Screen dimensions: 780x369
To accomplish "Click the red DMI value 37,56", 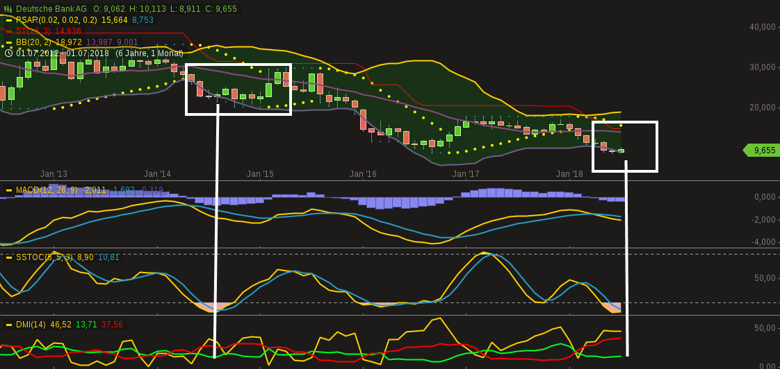I will (x=112, y=325).
